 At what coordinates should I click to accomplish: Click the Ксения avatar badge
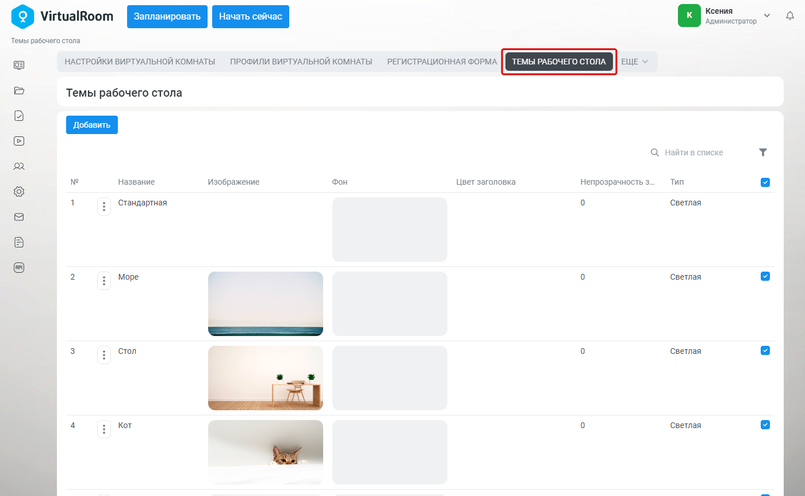tap(689, 16)
